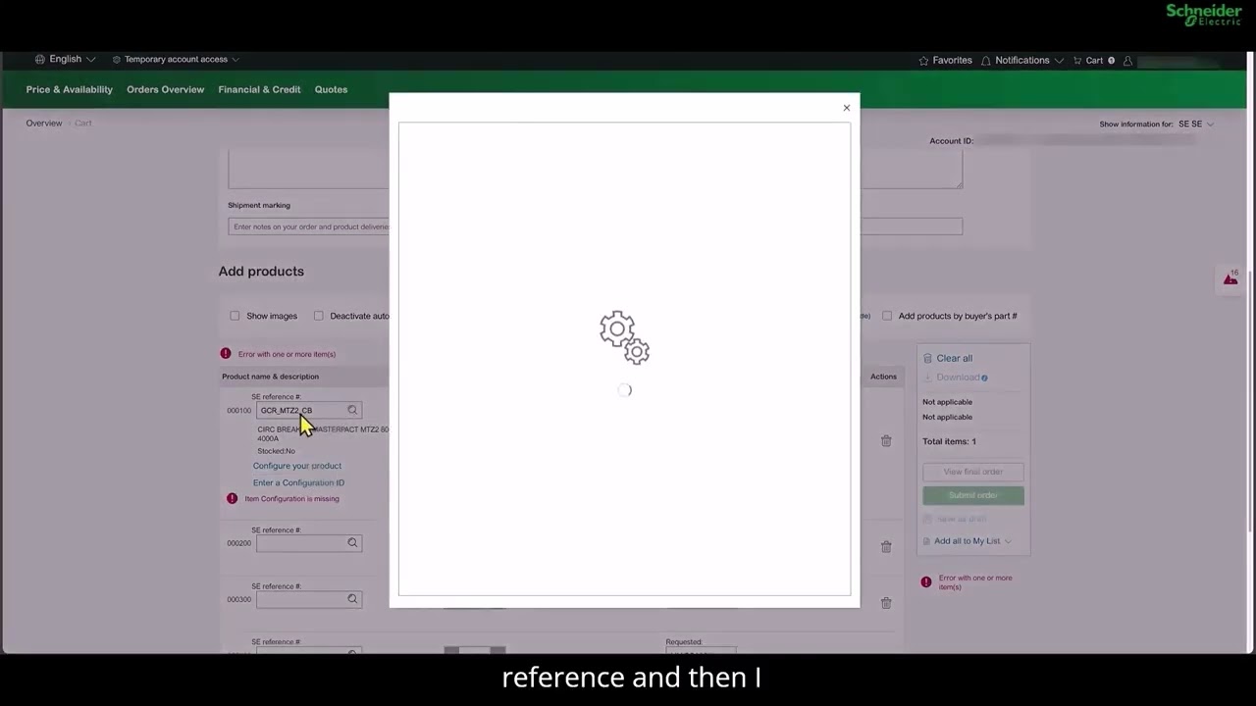Delete row 000200 with trash icon

[x=886, y=546]
